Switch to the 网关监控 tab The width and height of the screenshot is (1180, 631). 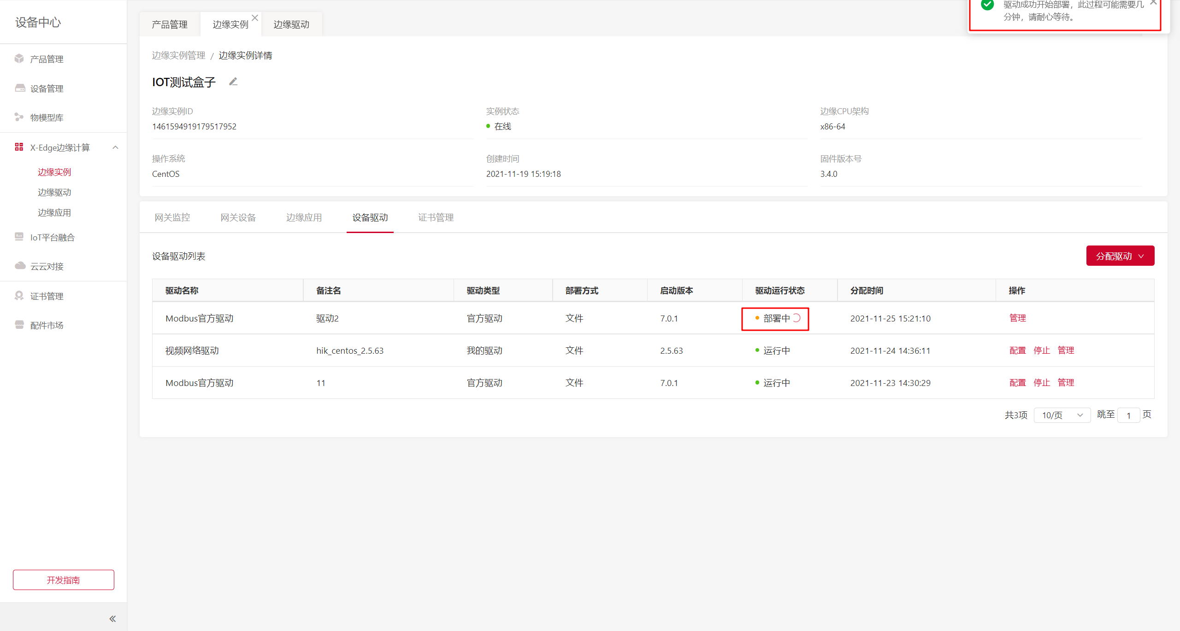point(172,217)
